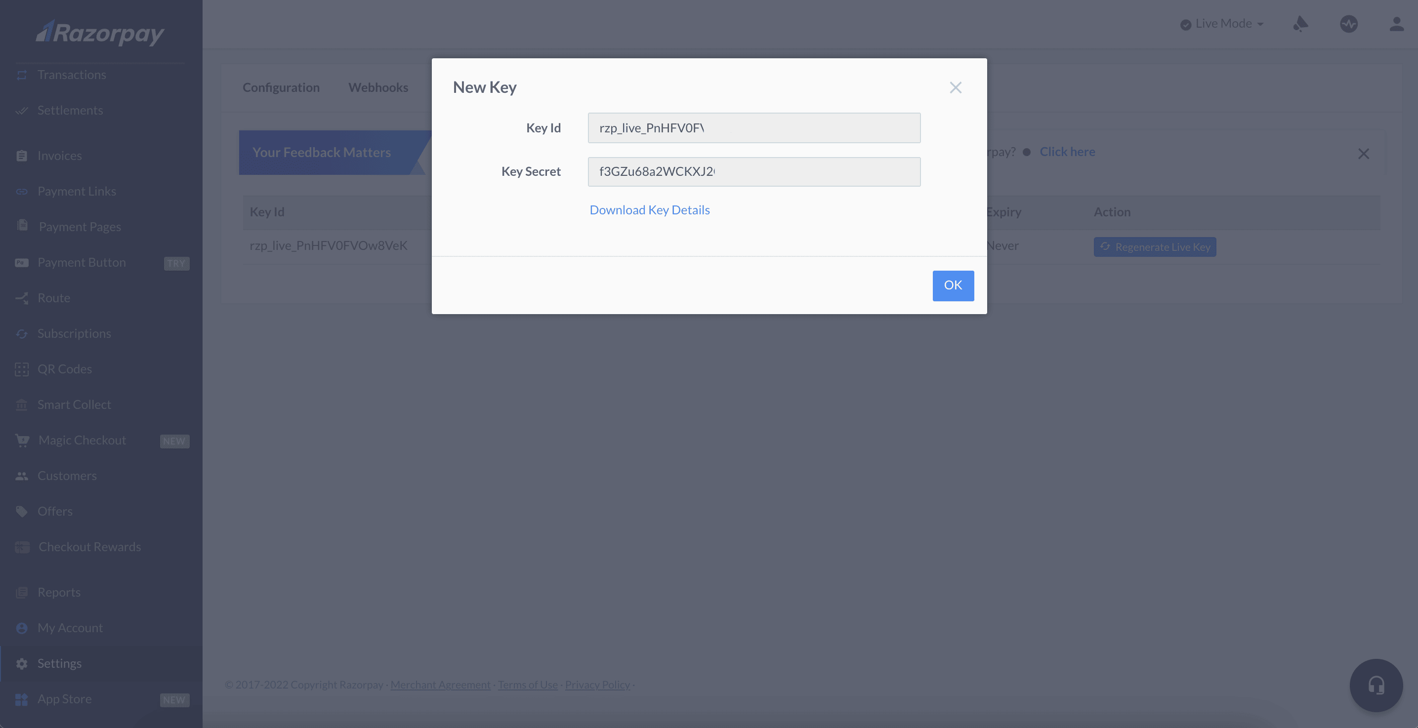Open the headset support chat button
The image size is (1418, 728).
[x=1376, y=685]
